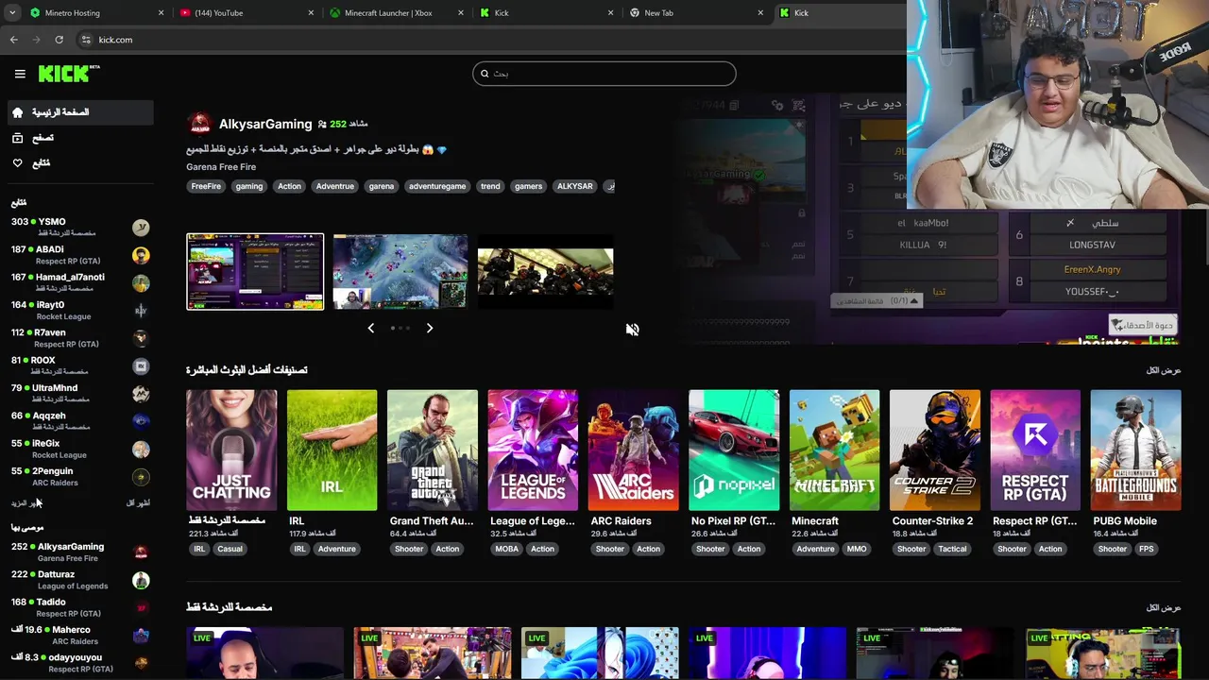Open No Pixel RP category card
1209x680 pixels.
coord(734,450)
